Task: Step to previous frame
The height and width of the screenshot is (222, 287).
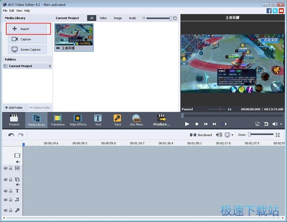Action: pyautogui.click(x=206, y=124)
